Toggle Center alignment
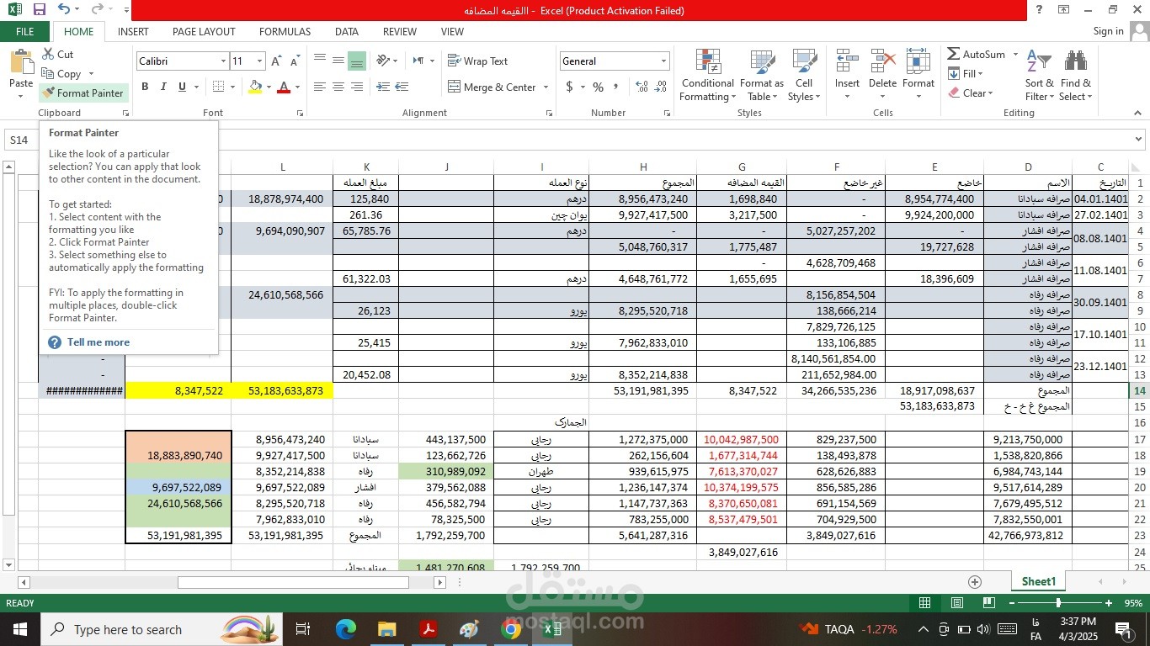The height and width of the screenshot is (646, 1150). click(338, 87)
